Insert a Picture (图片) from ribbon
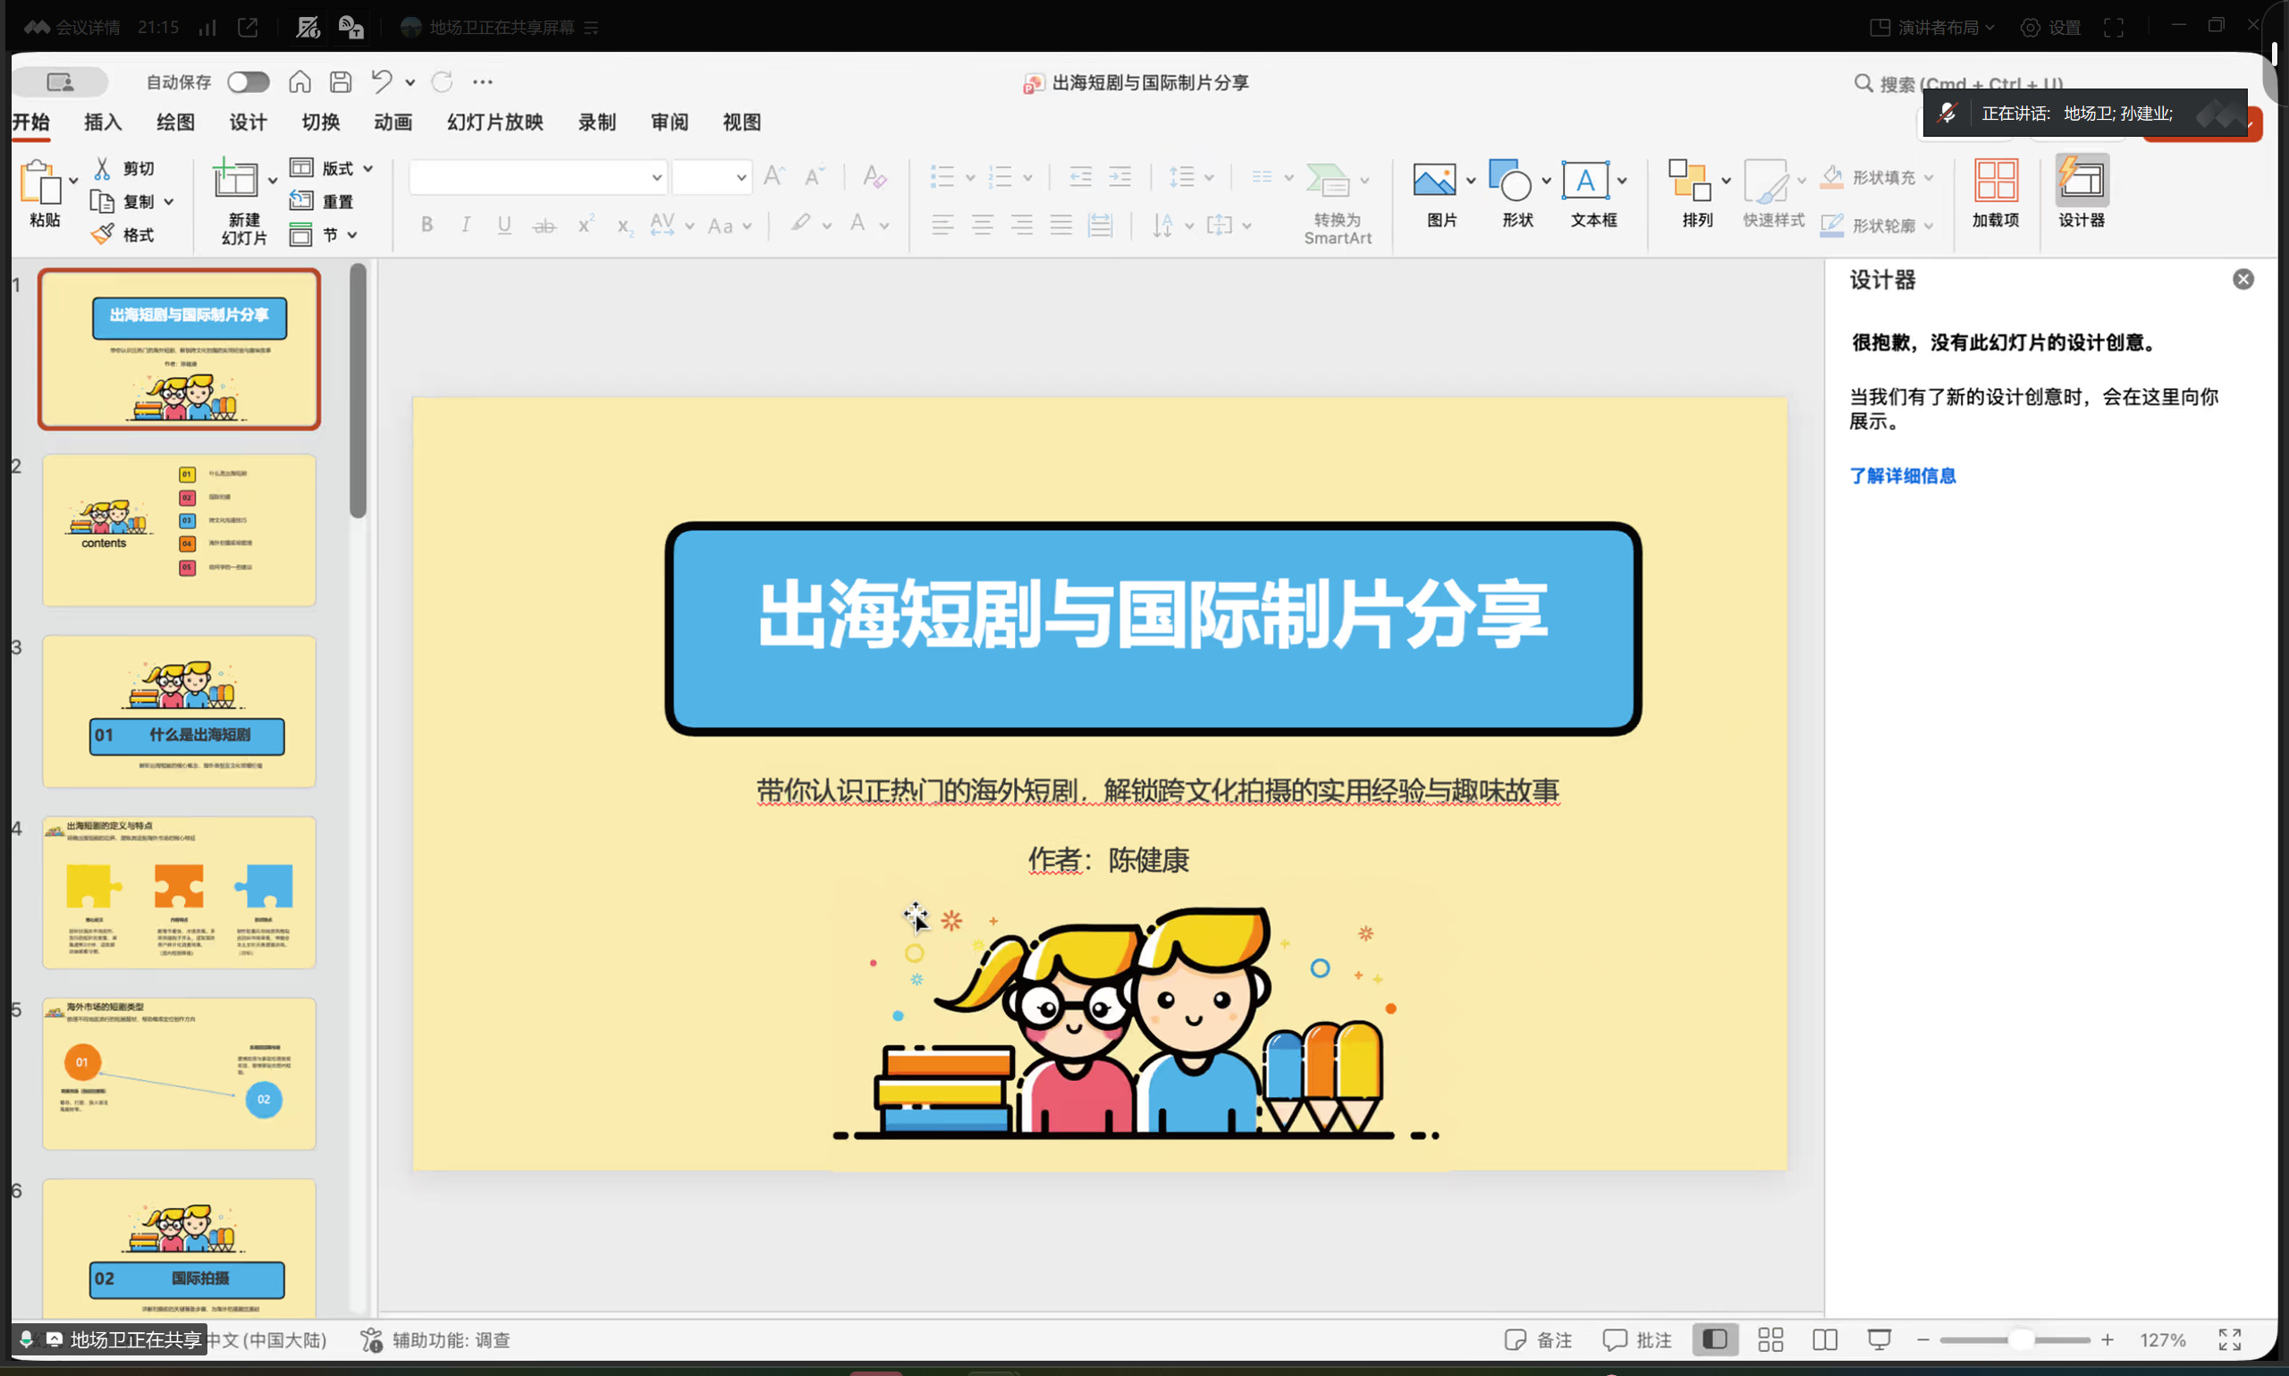 click(x=1434, y=181)
